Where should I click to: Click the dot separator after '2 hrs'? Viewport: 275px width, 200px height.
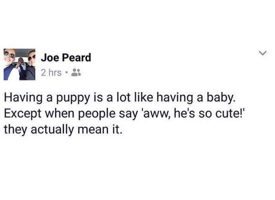click(x=66, y=72)
